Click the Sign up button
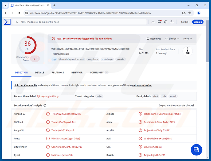The height and width of the screenshot is (161, 211). pos(198,22)
